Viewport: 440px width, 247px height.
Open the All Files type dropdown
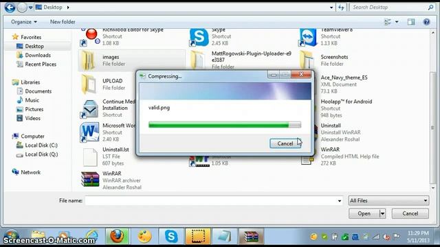pos(388,200)
